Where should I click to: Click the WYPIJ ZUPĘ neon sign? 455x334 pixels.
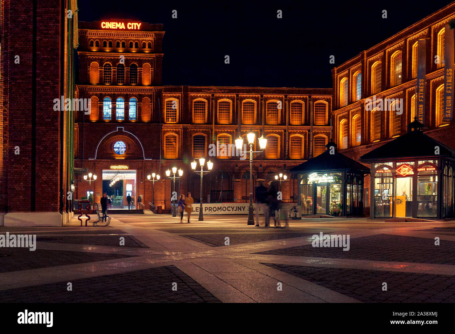point(383,171)
